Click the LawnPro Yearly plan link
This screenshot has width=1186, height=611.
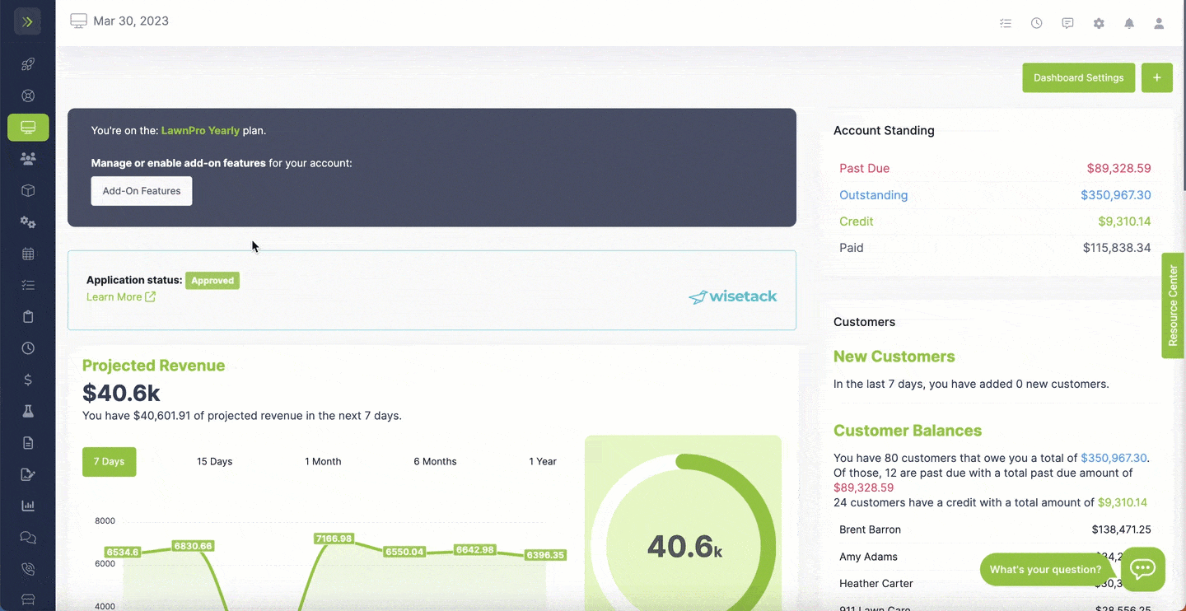pyautogui.click(x=201, y=130)
